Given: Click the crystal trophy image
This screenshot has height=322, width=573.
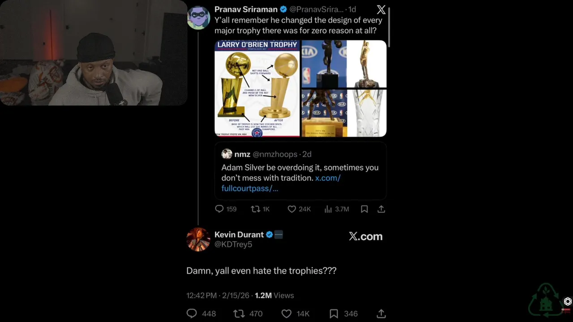Looking at the screenshot, I should pos(367,113).
